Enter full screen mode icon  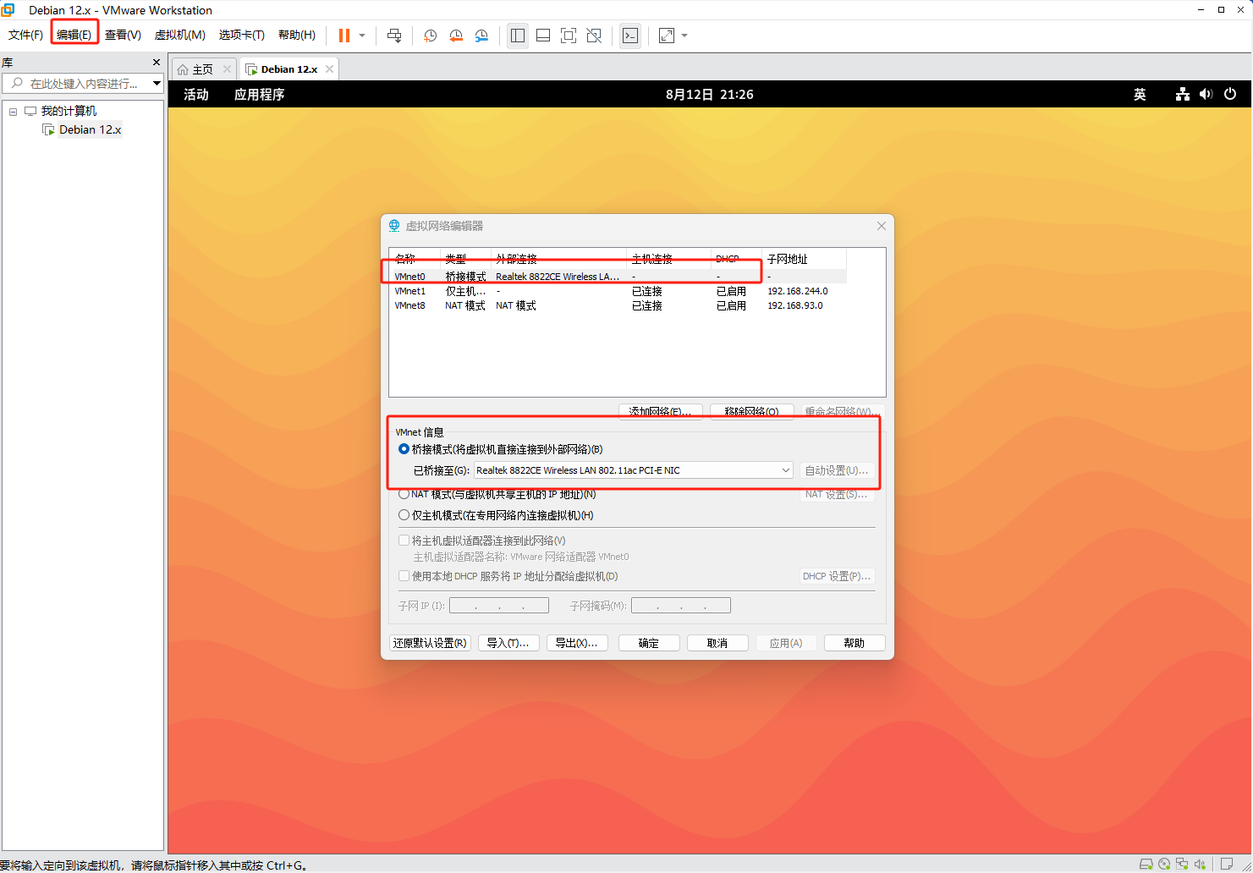click(x=569, y=36)
